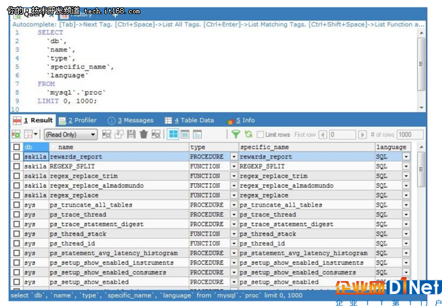The height and width of the screenshot is (306, 442).
Task: Switch to text view mode icon
Action: [x=197, y=134]
